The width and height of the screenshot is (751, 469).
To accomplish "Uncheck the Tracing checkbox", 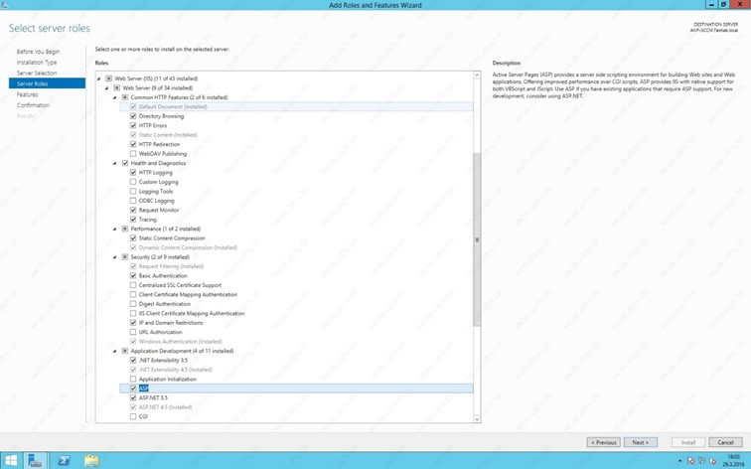I will click(x=133, y=220).
